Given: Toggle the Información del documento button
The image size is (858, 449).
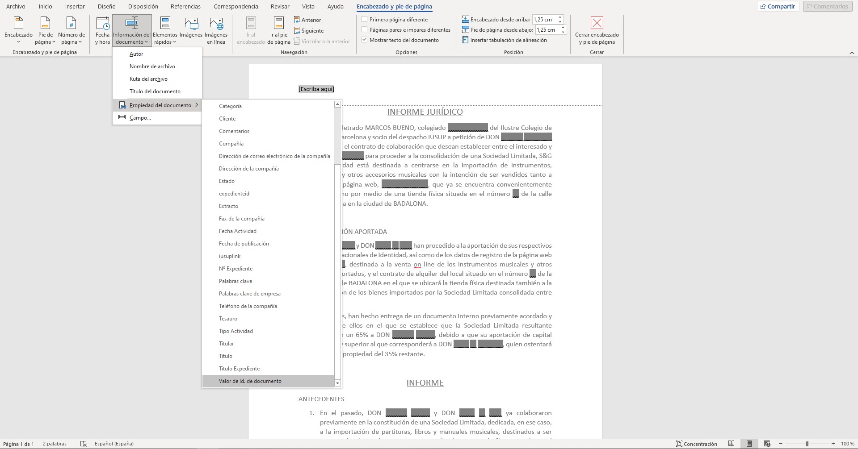Looking at the screenshot, I should 132,30.
